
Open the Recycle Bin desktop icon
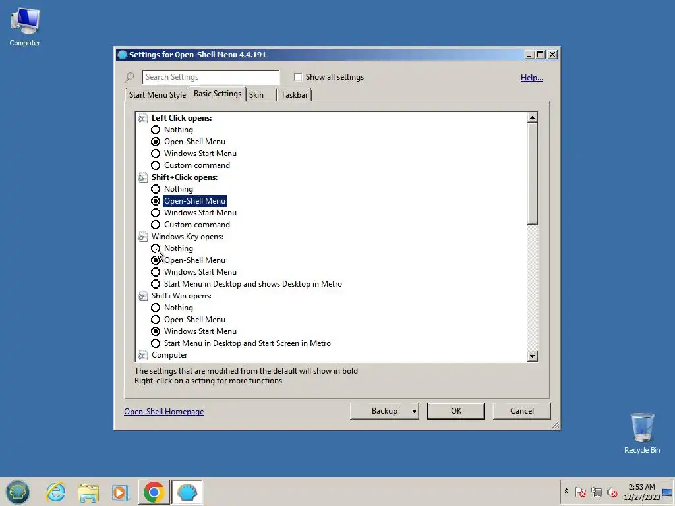point(642,433)
